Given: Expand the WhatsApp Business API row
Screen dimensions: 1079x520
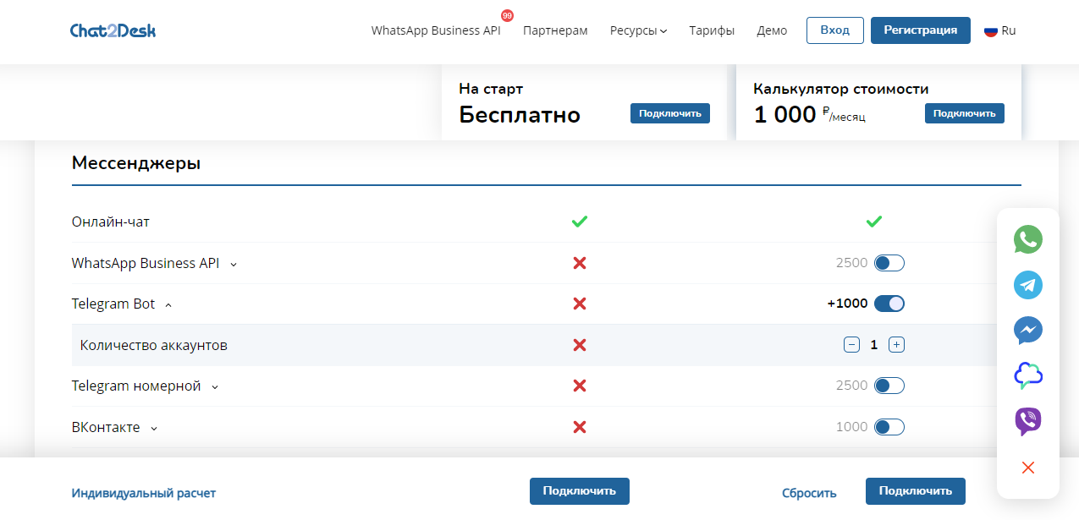Looking at the screenshot, I should pyautogui.click(x=234, y=264).
